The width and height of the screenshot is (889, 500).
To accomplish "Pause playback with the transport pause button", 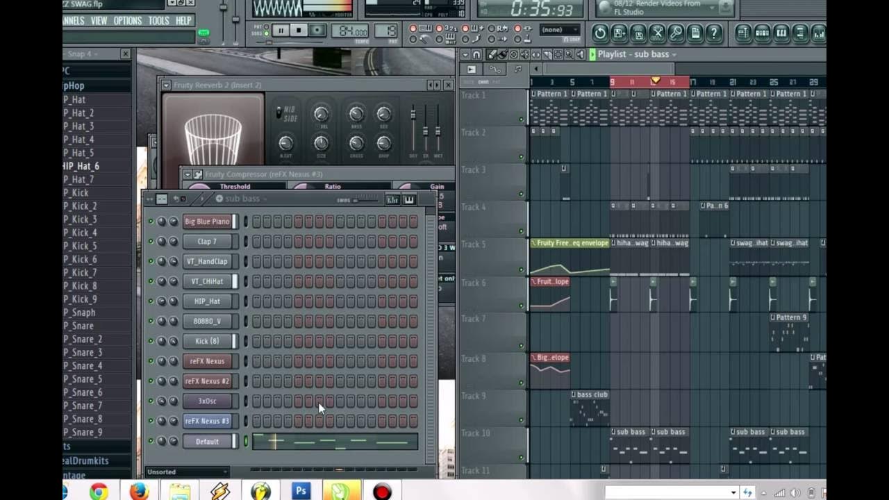I will [x=281, y=31].
